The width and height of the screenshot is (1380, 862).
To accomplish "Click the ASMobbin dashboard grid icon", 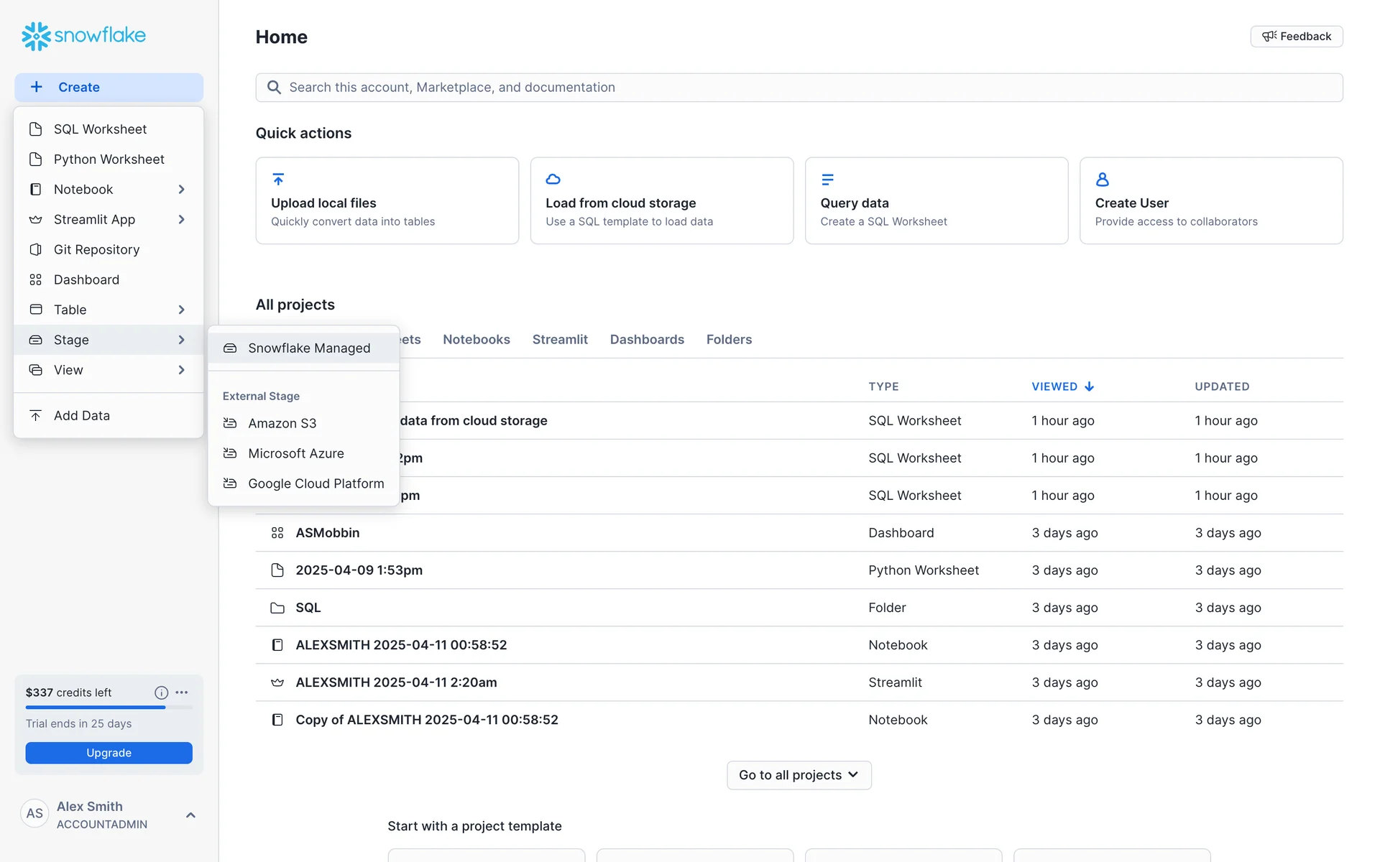I will pos(277,533).
